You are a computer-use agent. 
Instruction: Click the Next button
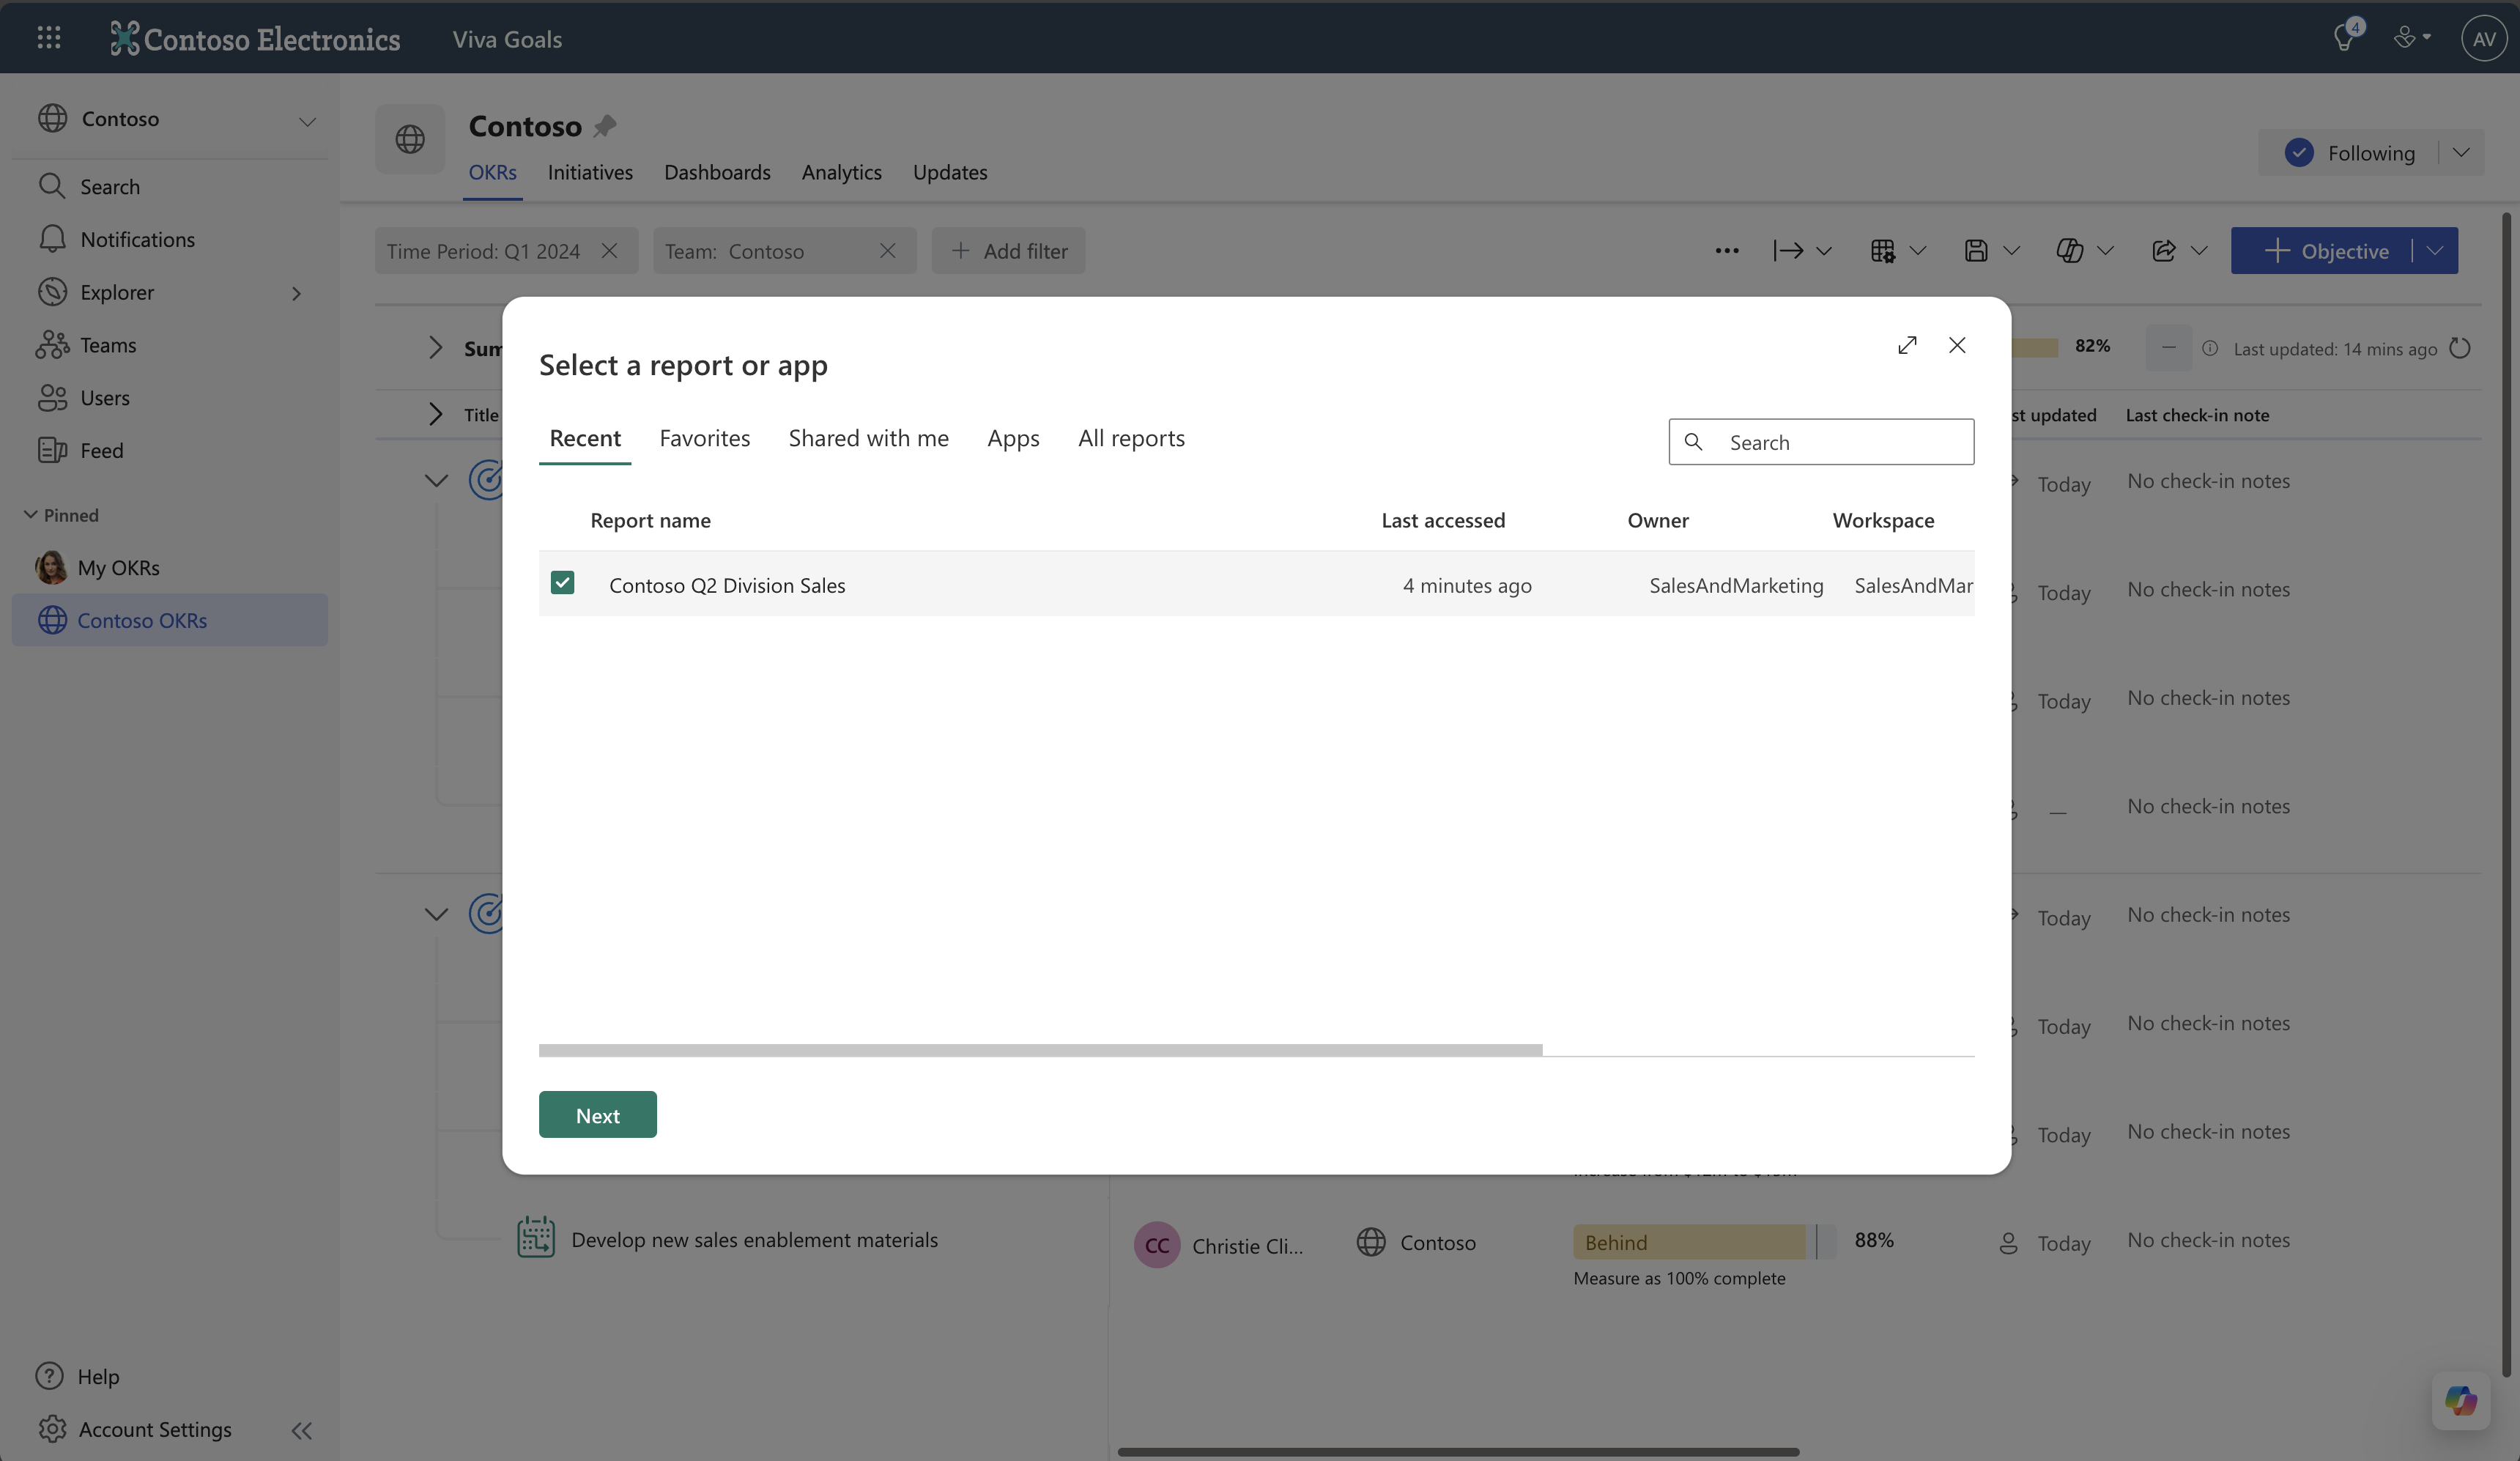pos(597,1115)
